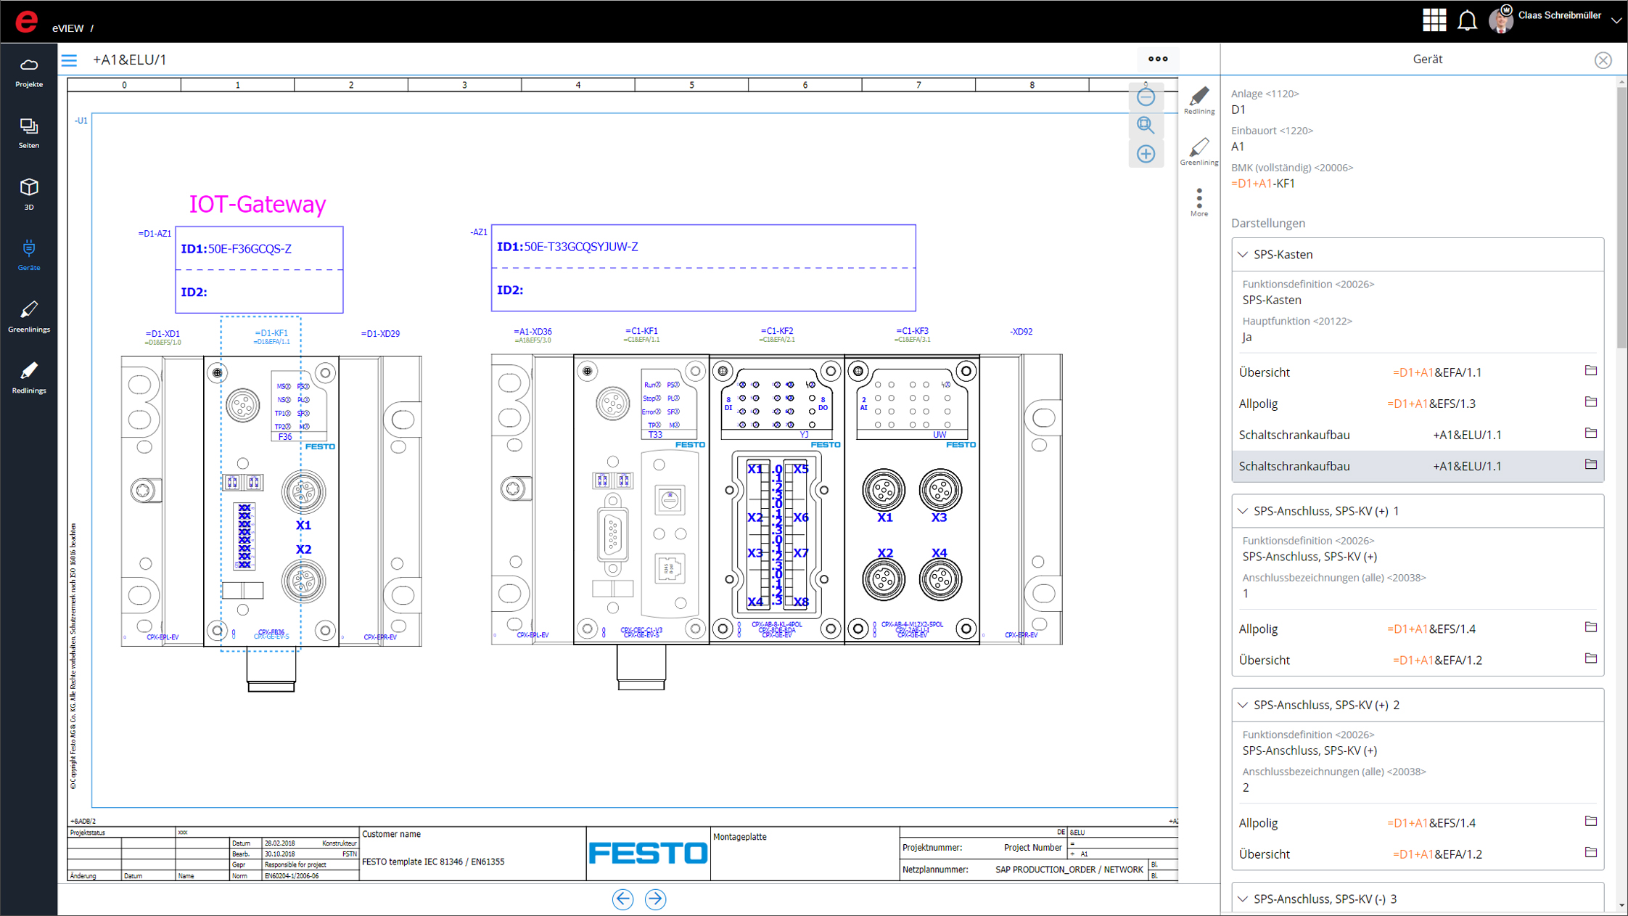The width and height of the screenshot is (1628, 916).
Task: Select the Greenlining pen tool
Action: click(1199, 151)
